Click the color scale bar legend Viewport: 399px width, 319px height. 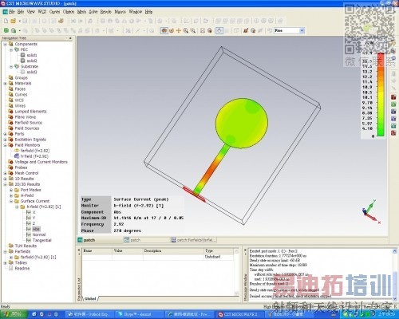(x=381, y=94)
